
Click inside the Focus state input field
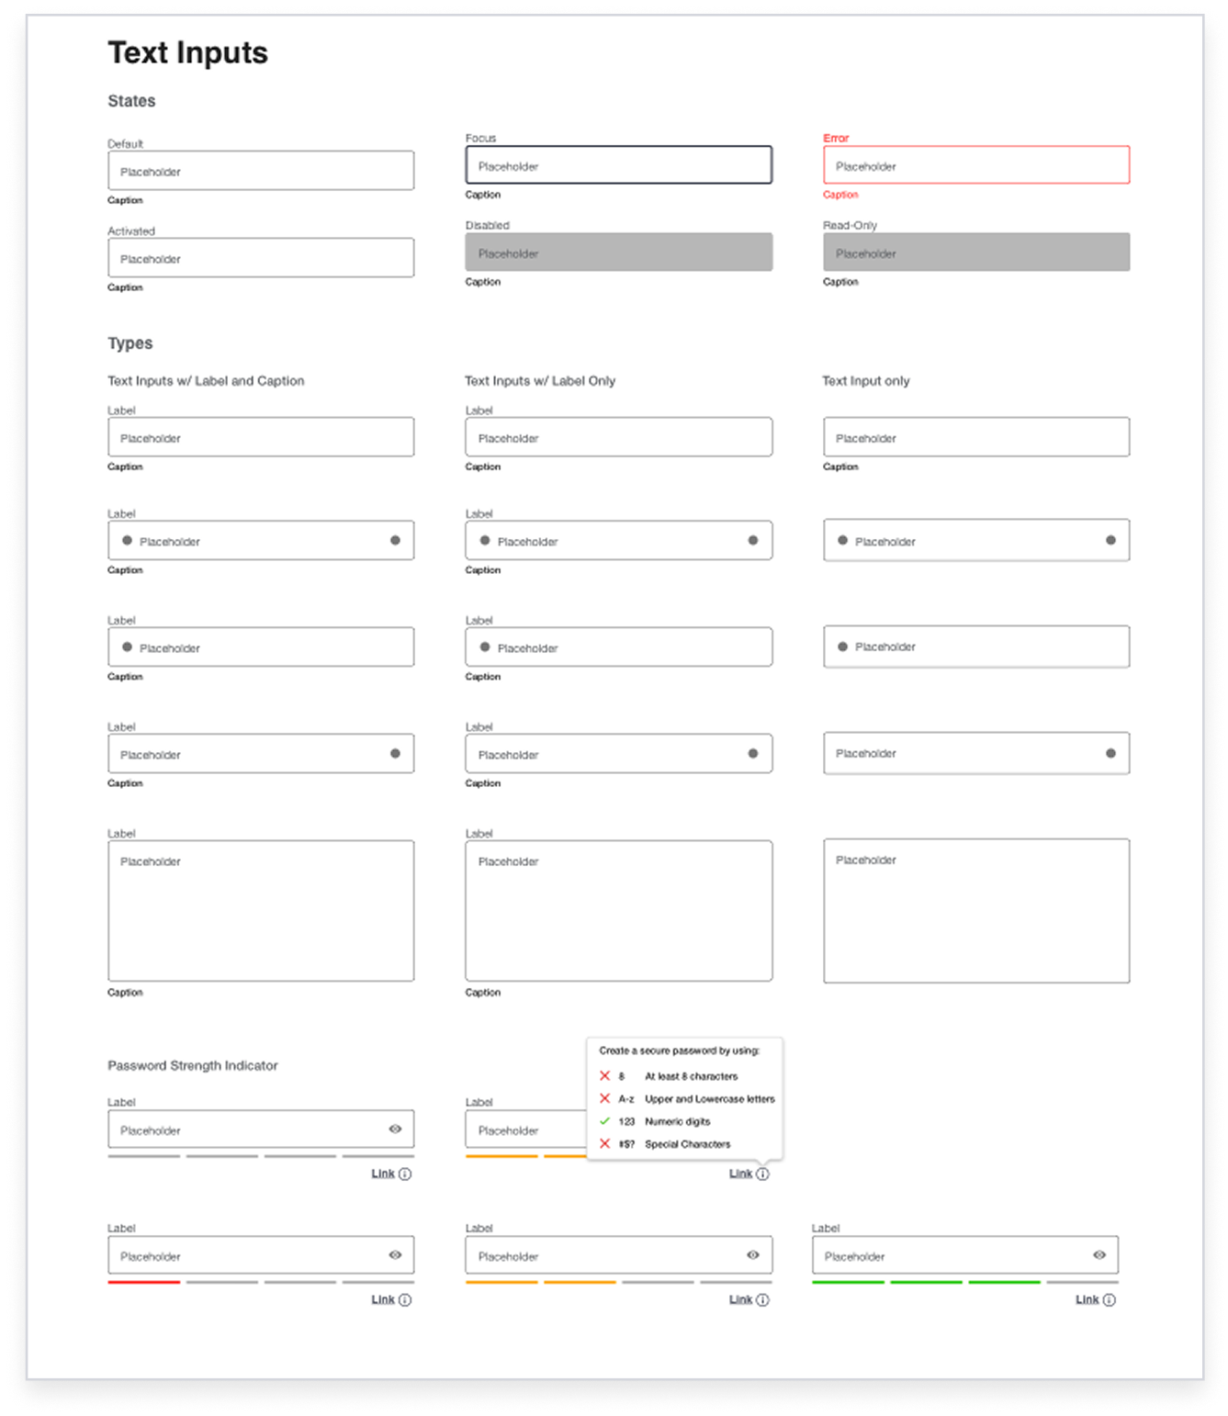[619, 165]
